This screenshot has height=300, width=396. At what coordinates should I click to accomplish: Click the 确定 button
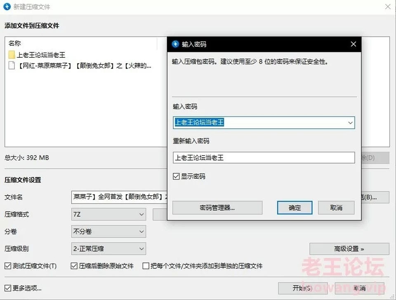295,208
